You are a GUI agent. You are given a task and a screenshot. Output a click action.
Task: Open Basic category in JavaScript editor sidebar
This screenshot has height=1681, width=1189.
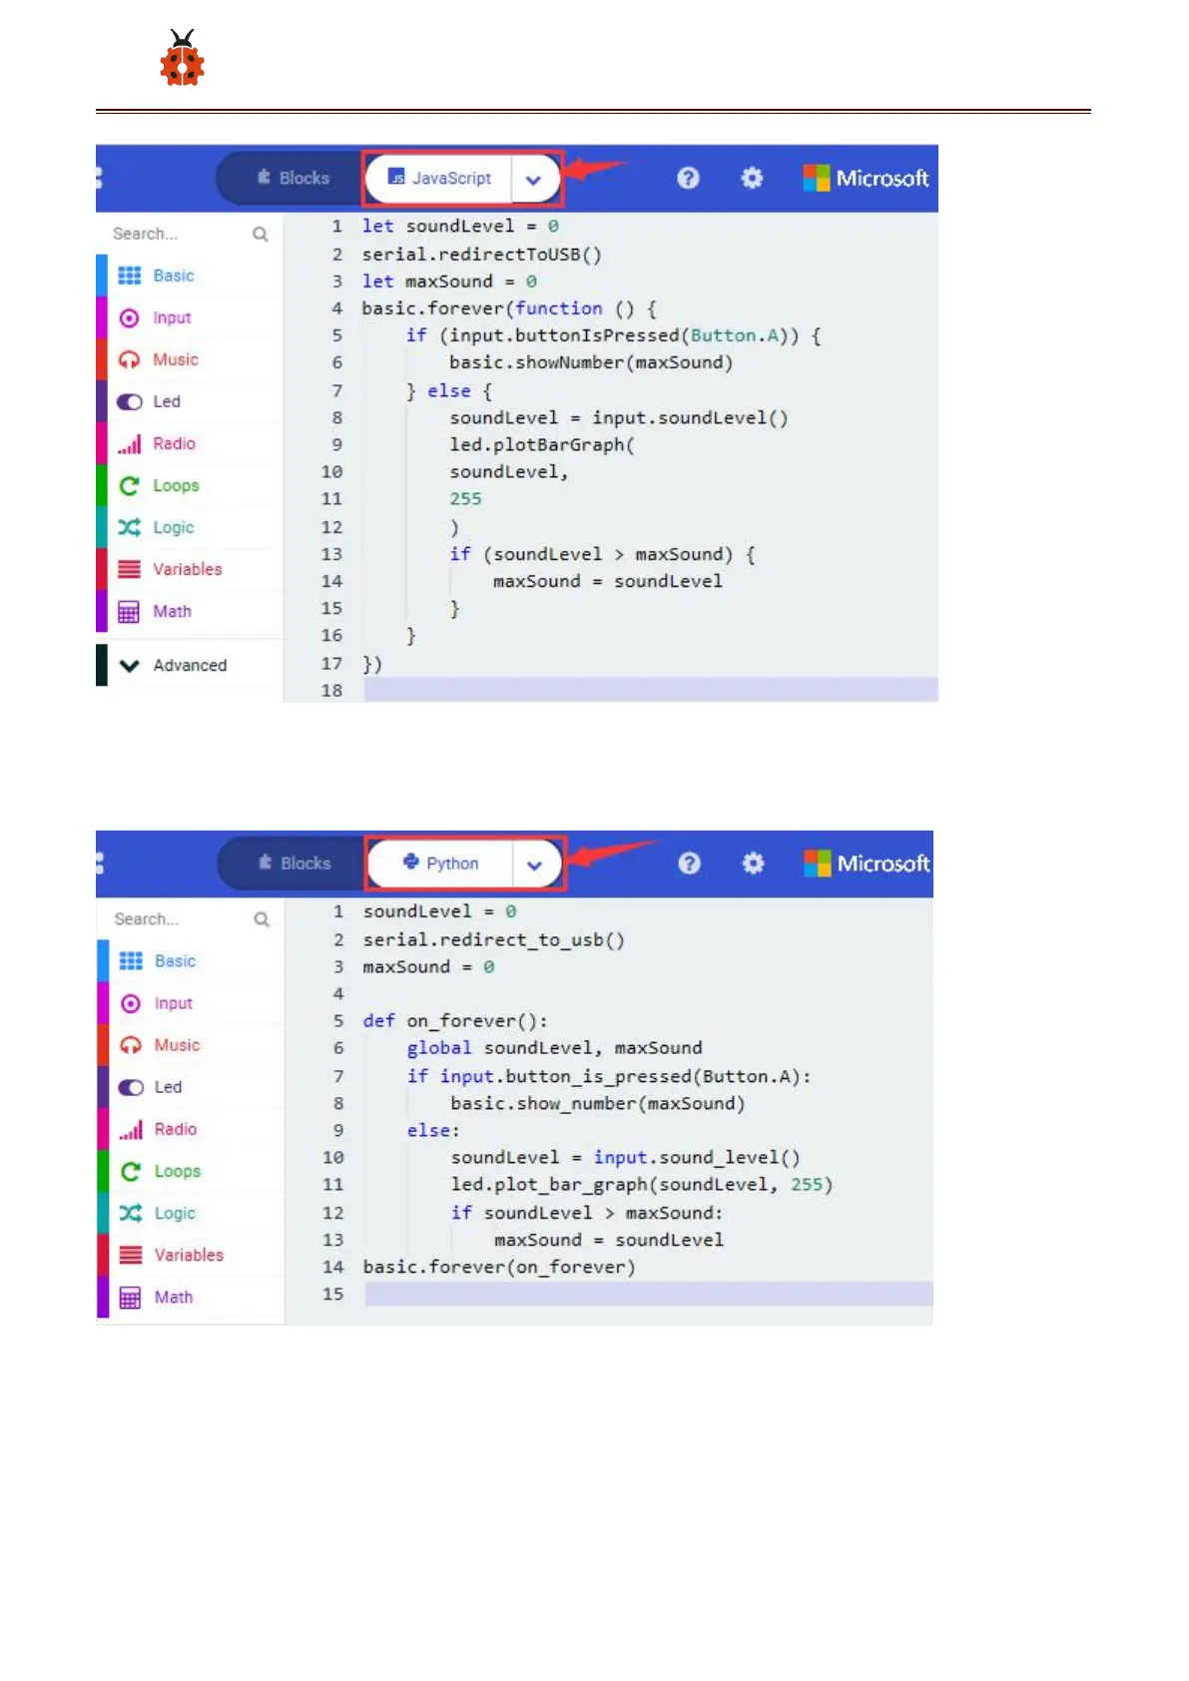[x=190, y=276]
